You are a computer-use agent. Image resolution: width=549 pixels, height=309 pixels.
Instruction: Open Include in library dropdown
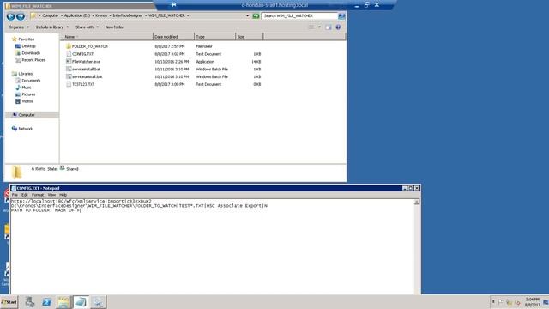pos(52,27)
